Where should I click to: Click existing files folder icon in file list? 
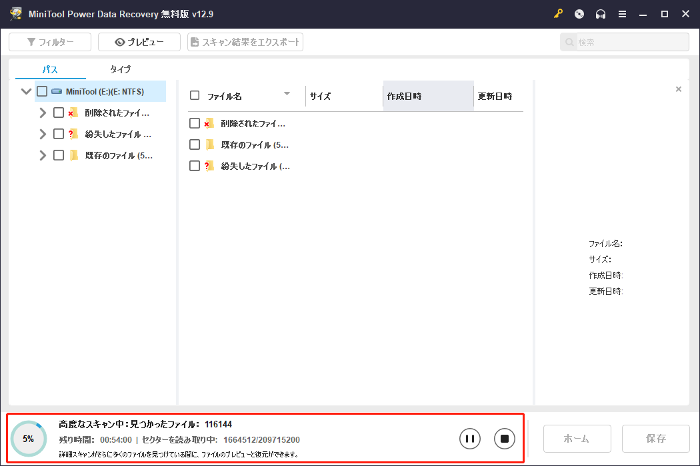[210, 144]
